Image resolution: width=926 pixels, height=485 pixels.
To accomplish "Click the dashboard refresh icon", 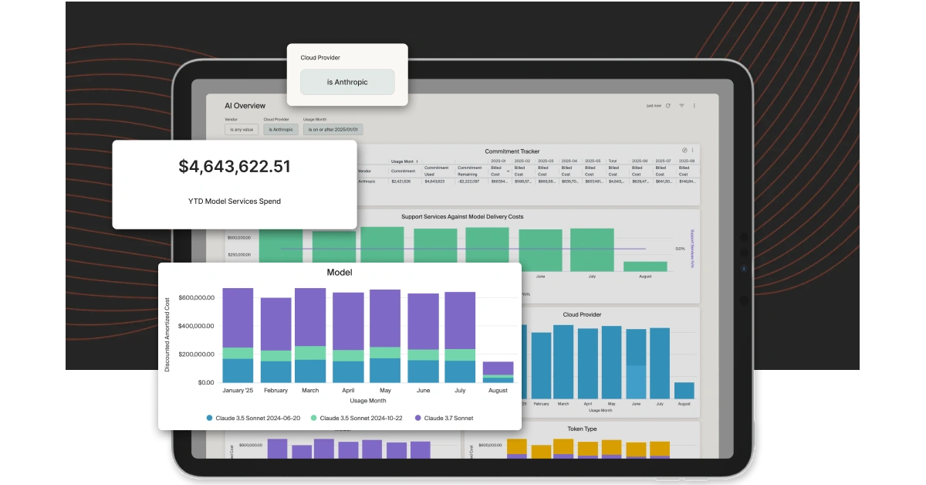I will coord(667,106).
